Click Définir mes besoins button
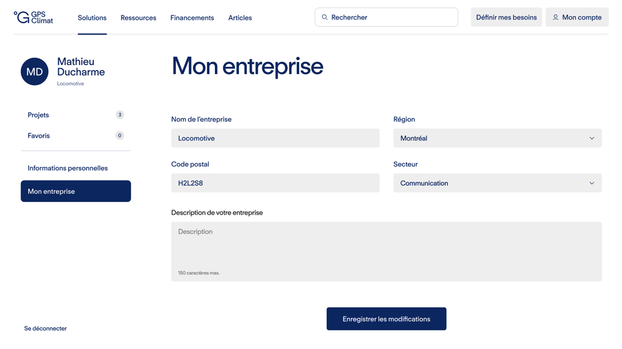This screenshot has width=622, height=349. [x=506, y=17]
